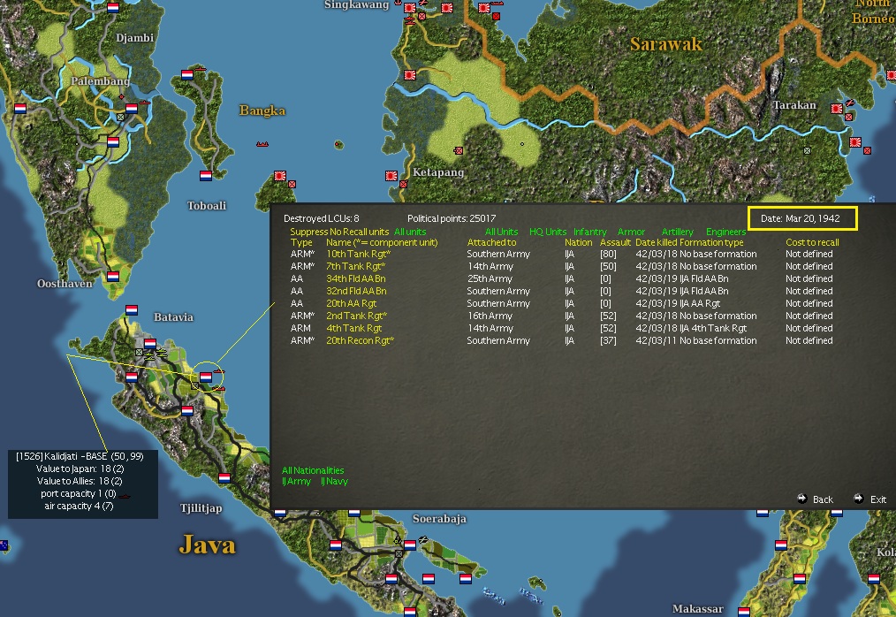Viewport: 896px width, 617px height.
Task: Show only Engineers units
Action: click(725, 232)
